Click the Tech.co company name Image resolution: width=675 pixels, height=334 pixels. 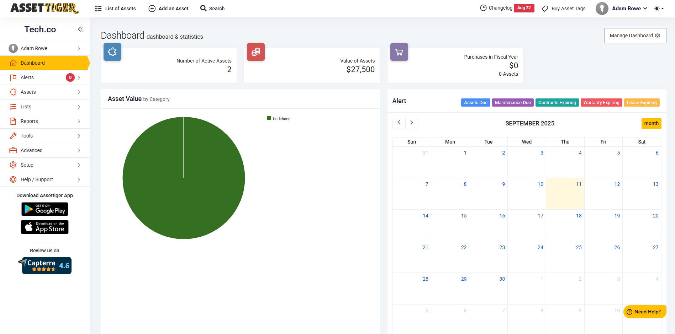point(40,29)
